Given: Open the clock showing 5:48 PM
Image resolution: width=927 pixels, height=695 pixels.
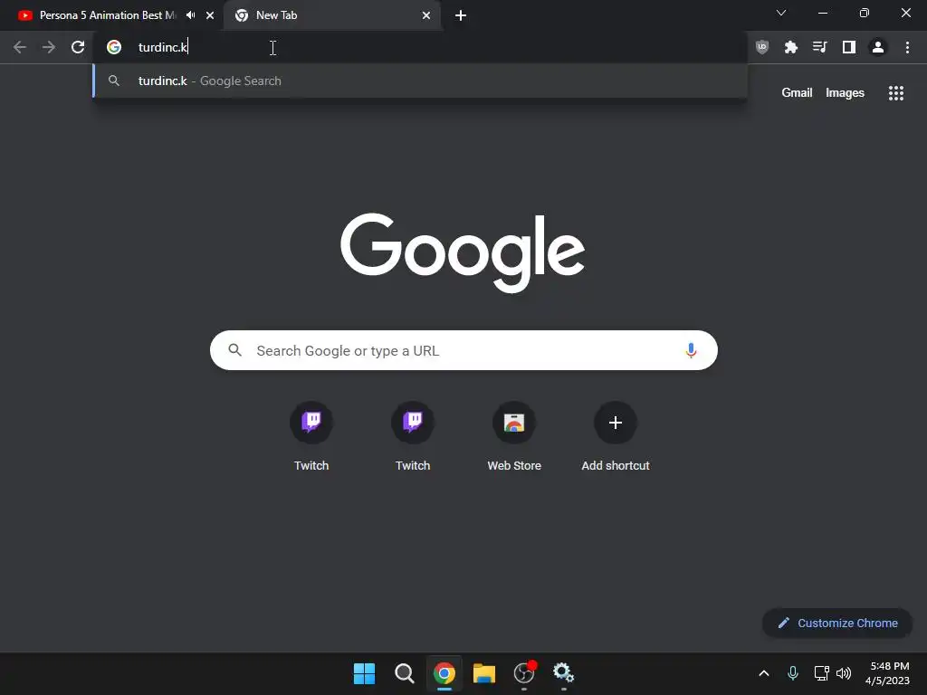Looking at the screenshot, I should tap(887, 673).
